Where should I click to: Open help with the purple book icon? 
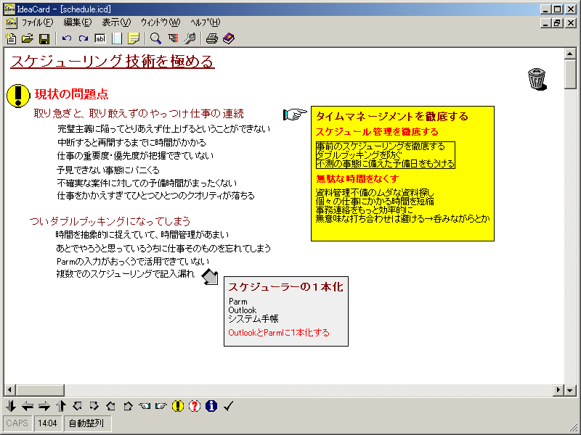[x=229, y=38]
